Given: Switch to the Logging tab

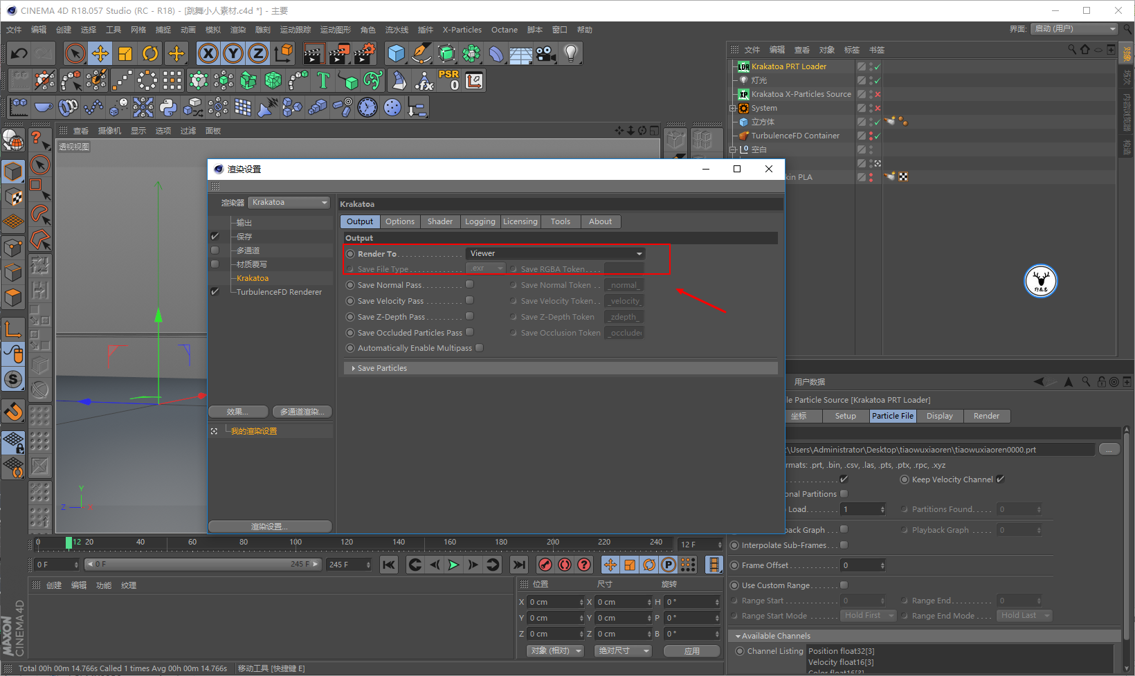Looking at the screenshot, I should pos(480,221).
